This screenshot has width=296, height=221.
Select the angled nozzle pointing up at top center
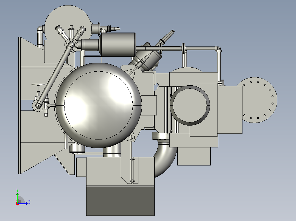pyautogui.click(x=166, y=38)
